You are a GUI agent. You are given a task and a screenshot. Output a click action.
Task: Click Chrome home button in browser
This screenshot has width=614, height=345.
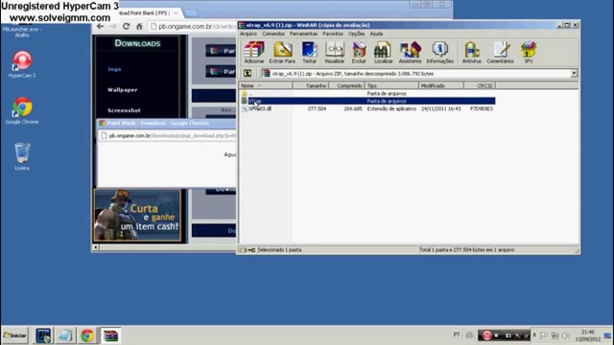[x=139, y=26]
